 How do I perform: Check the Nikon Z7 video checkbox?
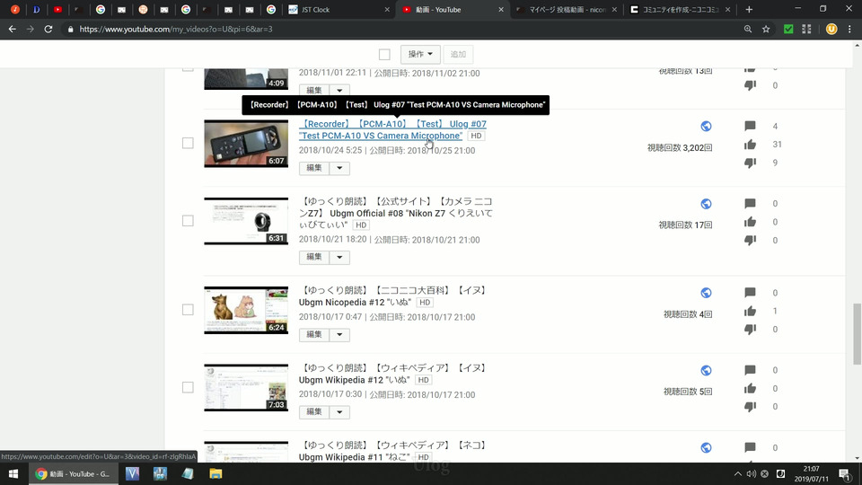188,221
